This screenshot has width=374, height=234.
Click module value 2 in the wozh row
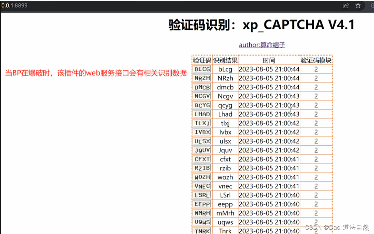click(x=316, y=177)
